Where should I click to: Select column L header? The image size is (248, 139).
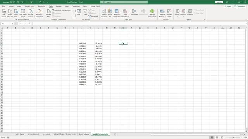pyautogui.click(x=98, y=28)
